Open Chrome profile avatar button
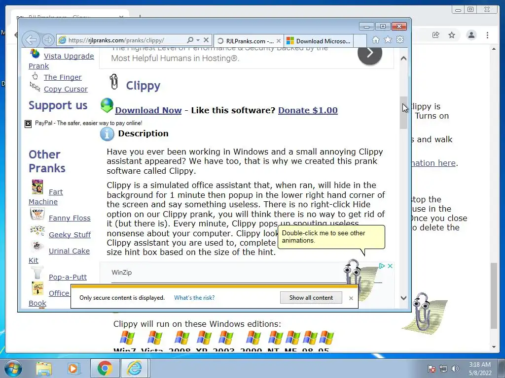The image size is (505, 378). click(x=471, y=35)
